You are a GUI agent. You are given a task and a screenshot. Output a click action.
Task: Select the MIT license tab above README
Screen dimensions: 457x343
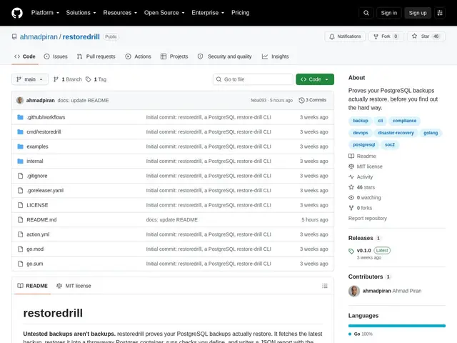point(74,286)
